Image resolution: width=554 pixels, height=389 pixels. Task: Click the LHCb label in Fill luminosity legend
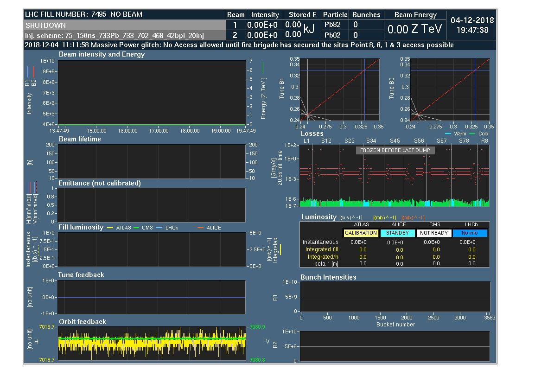172,228
